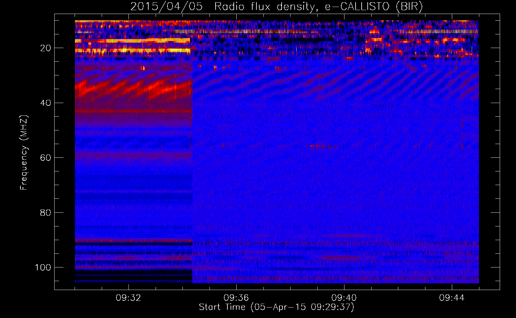
Task: Click the 20 MHz frequency tick label
Action: [x=46, y=48]
